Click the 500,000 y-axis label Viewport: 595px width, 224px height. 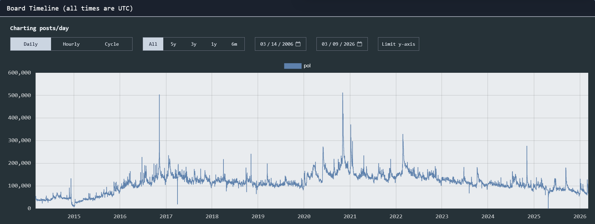coord(20,95)
